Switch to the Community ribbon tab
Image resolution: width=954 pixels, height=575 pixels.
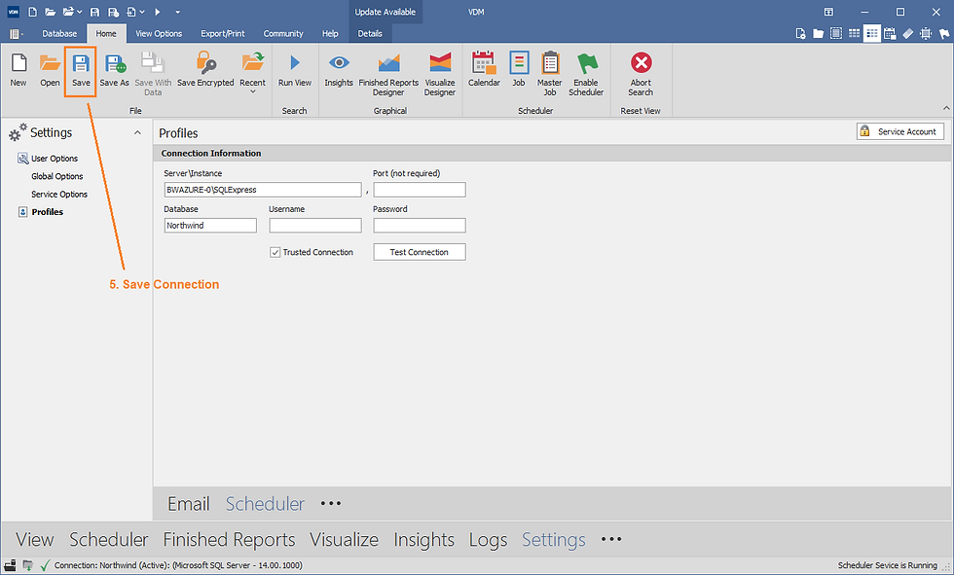[283, 34]
